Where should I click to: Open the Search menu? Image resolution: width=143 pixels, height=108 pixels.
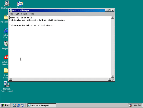(24, 14)
